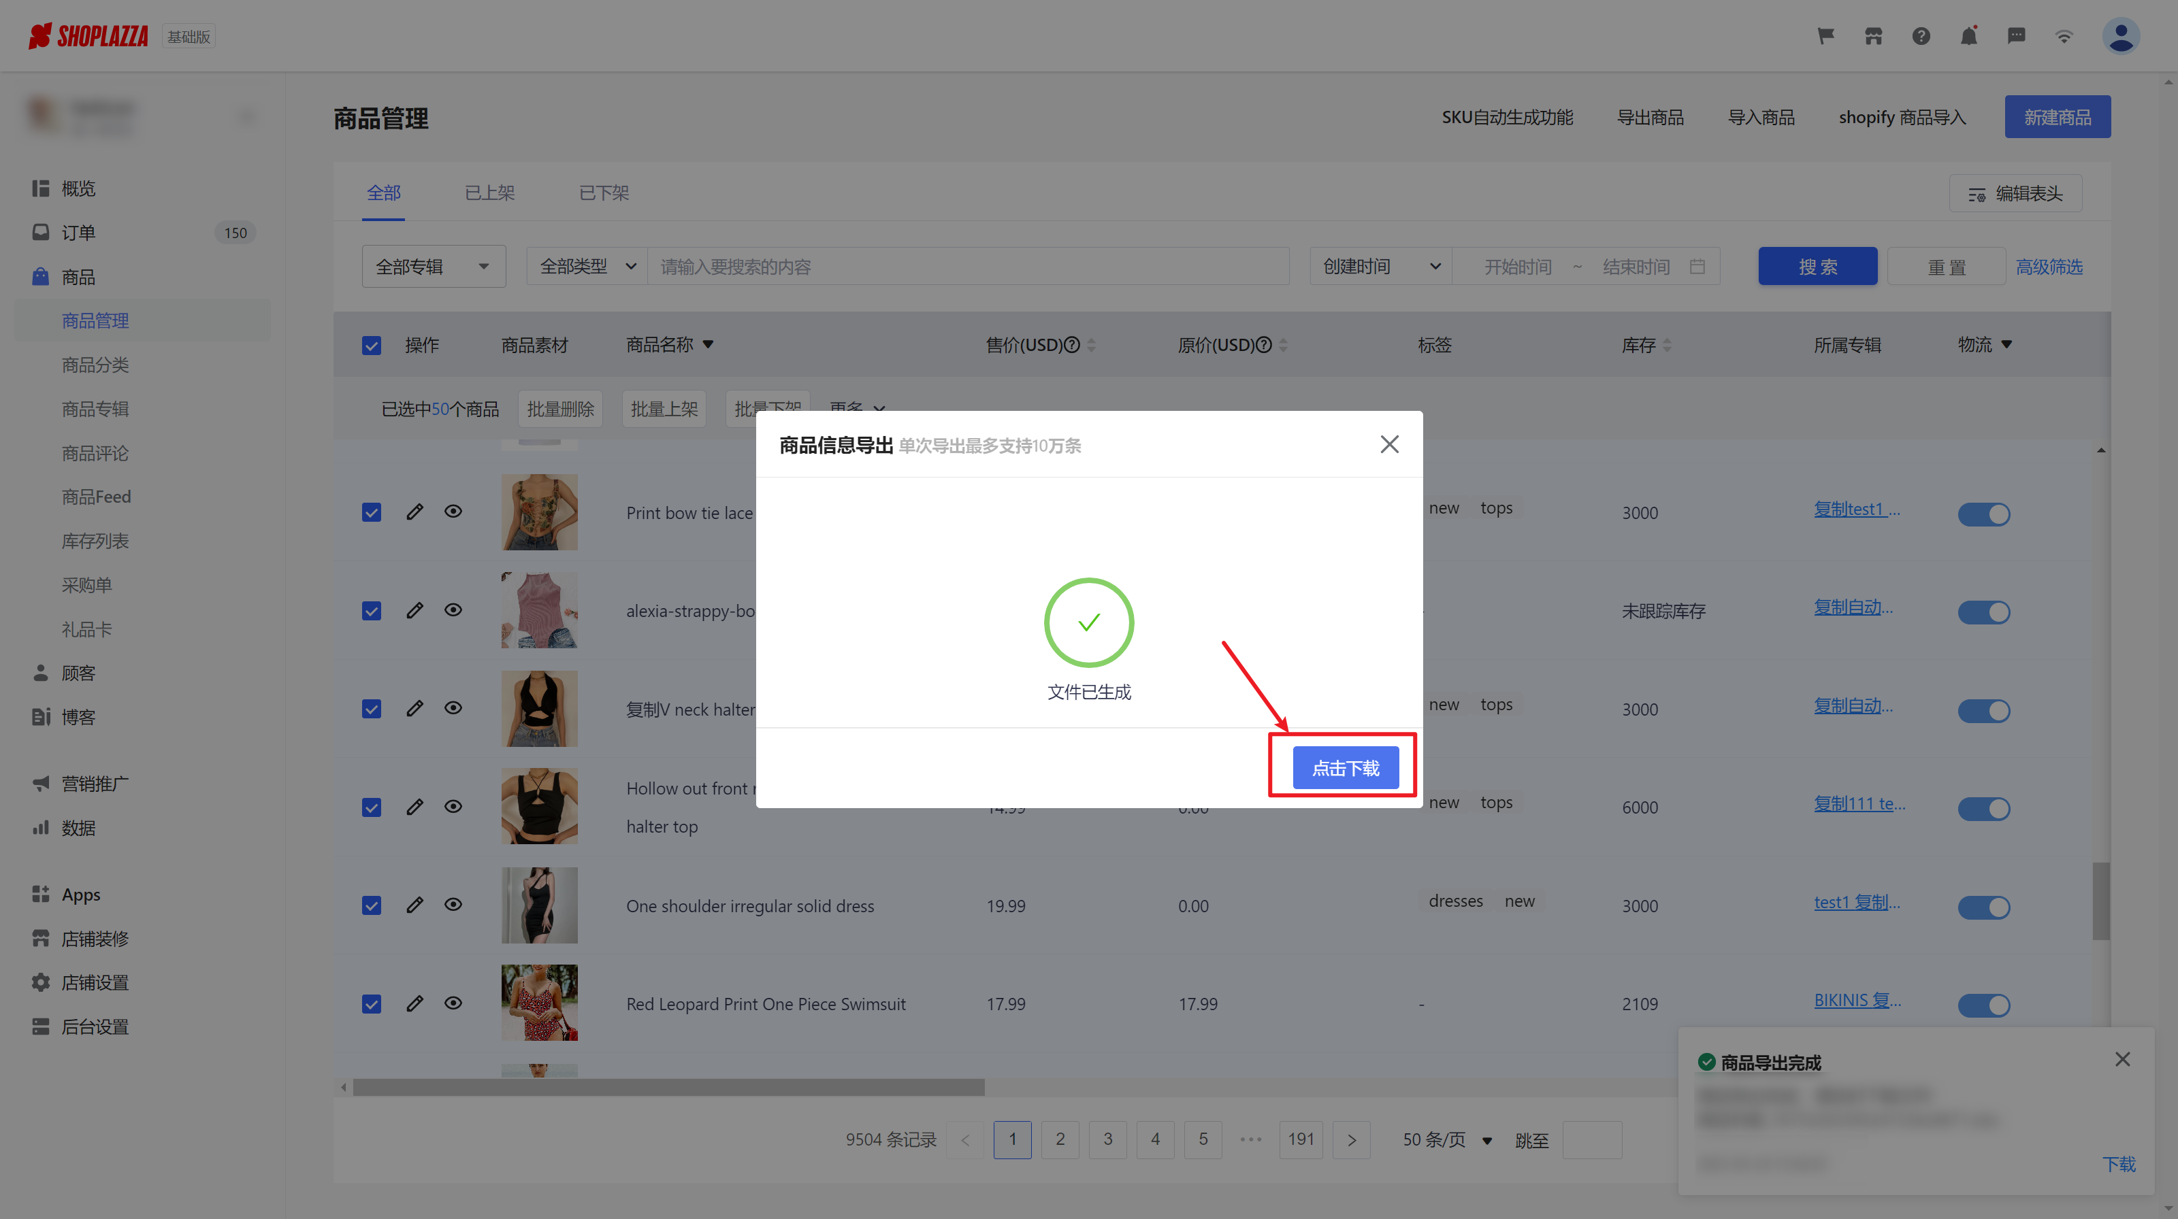The image size is (2178, 1219).
Task: Preview the Red Leopard Print Swimsuit
Action: [453, 1003]
